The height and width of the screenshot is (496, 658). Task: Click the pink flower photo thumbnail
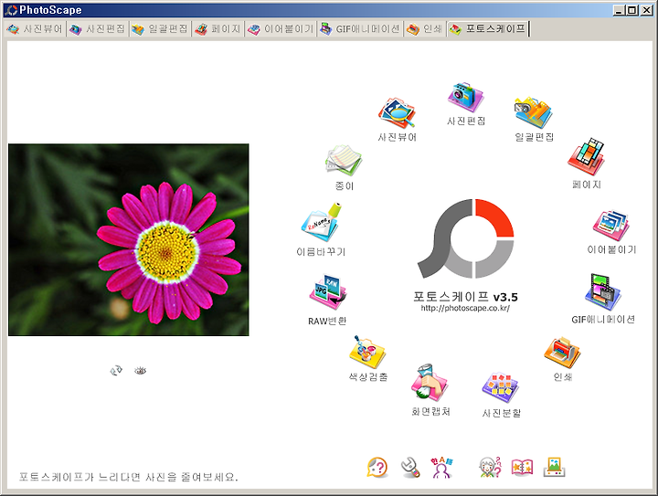pyautogui.click(x=129, y=240)
